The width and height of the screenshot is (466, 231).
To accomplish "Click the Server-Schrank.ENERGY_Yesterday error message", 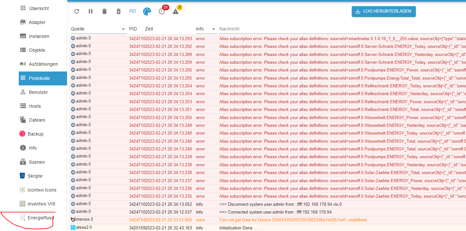I will pos(343,55).
